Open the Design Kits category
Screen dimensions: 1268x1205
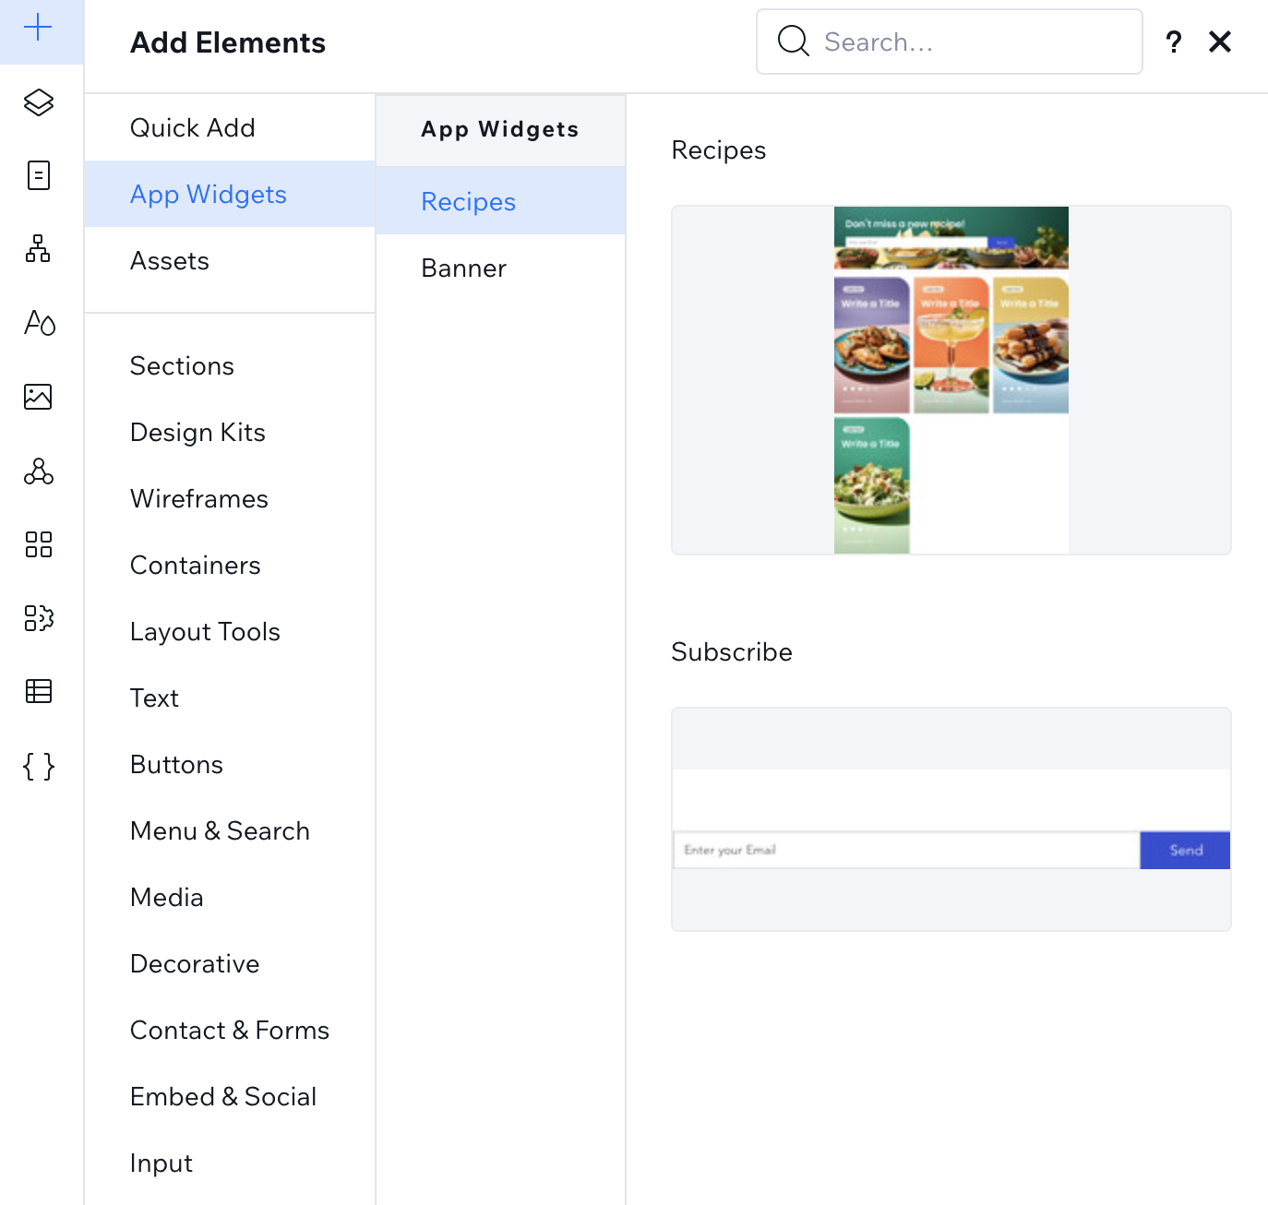tap(197, 433)
